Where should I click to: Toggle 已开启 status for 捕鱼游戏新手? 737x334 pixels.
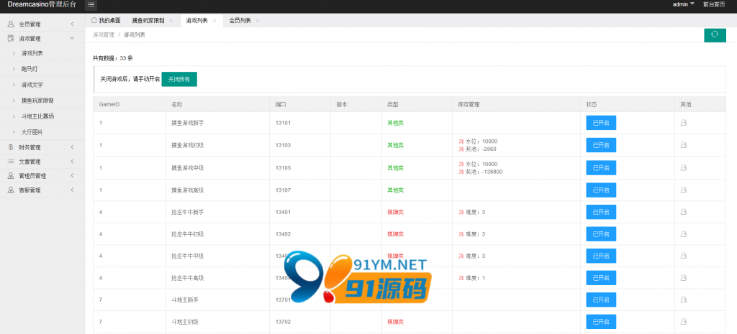point(601,123)
